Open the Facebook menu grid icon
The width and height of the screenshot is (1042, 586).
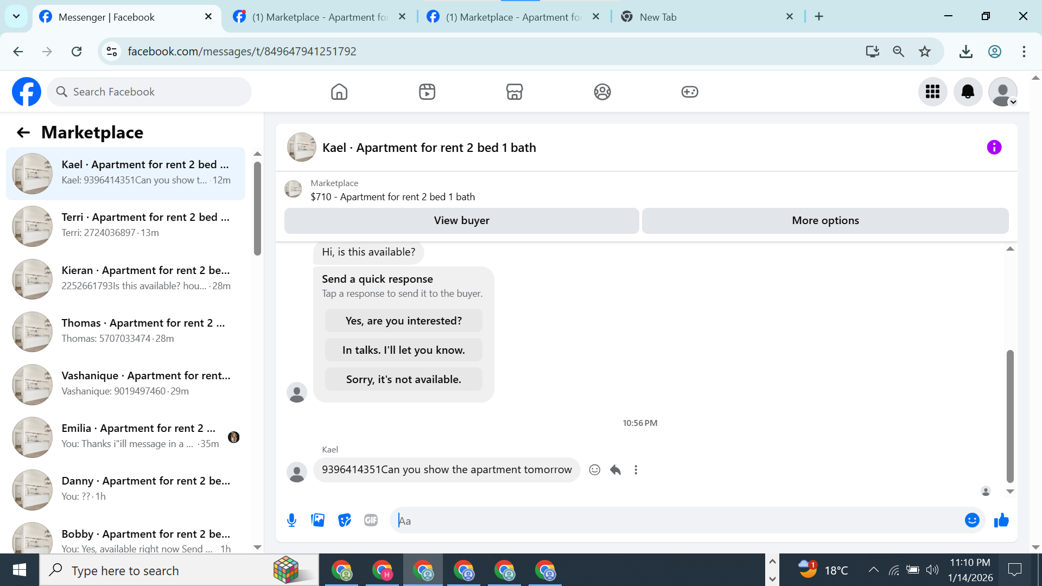click(x=932, y=92)
